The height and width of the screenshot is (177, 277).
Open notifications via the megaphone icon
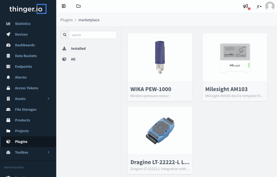(x=245, y=6)
